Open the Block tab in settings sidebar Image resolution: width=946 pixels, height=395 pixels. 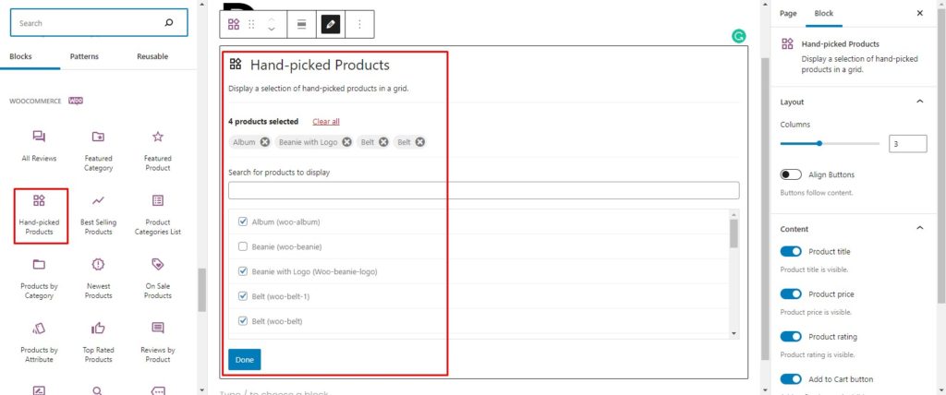click(823, 13)
